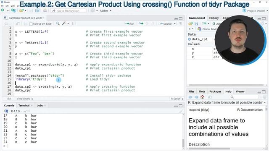Click the Environment pane horizontal scrollbar
This screenshot has width=269, height=151.
[x=226, y=85]
